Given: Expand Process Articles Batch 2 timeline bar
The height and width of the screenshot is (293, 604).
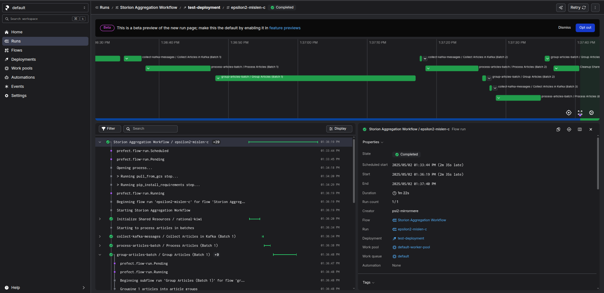Looking at the screenshot, I should (x=428, y=68).
